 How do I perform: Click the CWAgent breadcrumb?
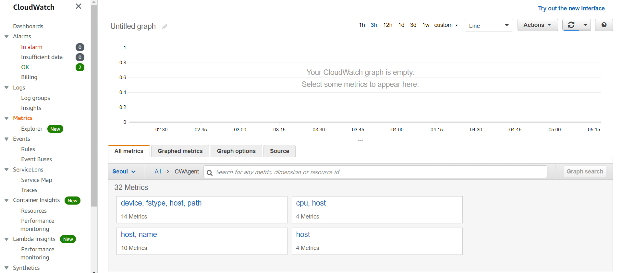click(x=187, y=172)
